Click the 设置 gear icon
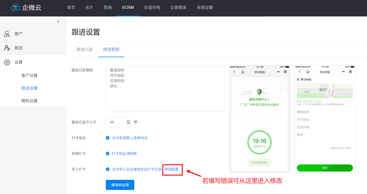This screenshot has width=367, height=194. click(7, 62)
